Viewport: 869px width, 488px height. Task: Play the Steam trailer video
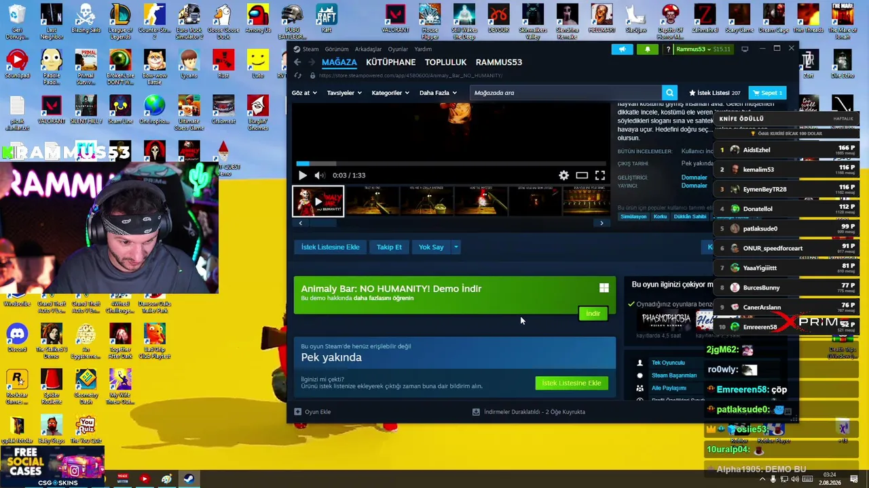(303, 176)
